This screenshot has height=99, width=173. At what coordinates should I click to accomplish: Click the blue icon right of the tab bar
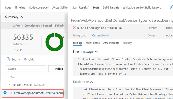(x=171, y=7)
